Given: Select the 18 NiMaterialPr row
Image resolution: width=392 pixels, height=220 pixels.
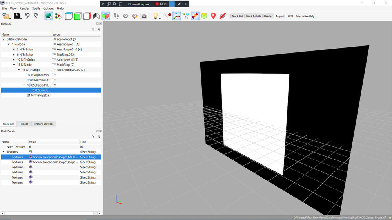Looking at the screenshot, I should point(51,80).
